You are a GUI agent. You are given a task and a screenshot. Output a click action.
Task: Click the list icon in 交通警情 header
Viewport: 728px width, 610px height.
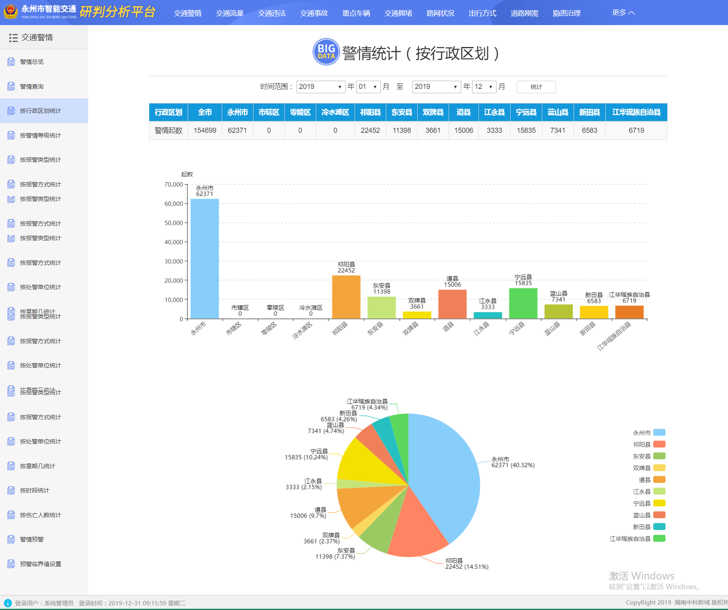point(13,38)
